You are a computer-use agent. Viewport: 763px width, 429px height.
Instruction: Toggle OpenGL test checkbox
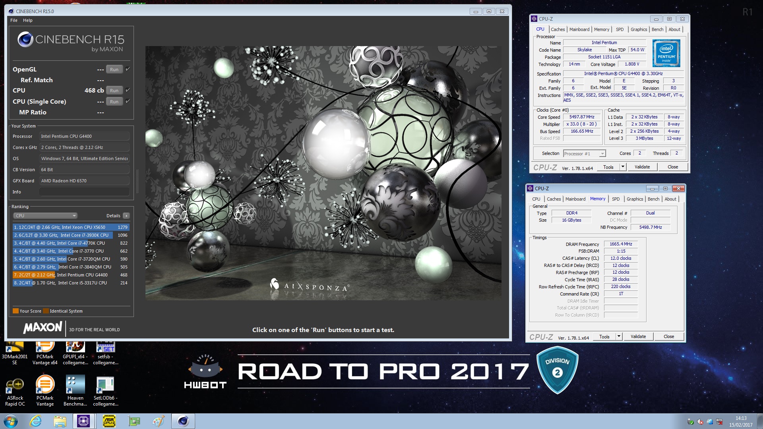point(128,69)
